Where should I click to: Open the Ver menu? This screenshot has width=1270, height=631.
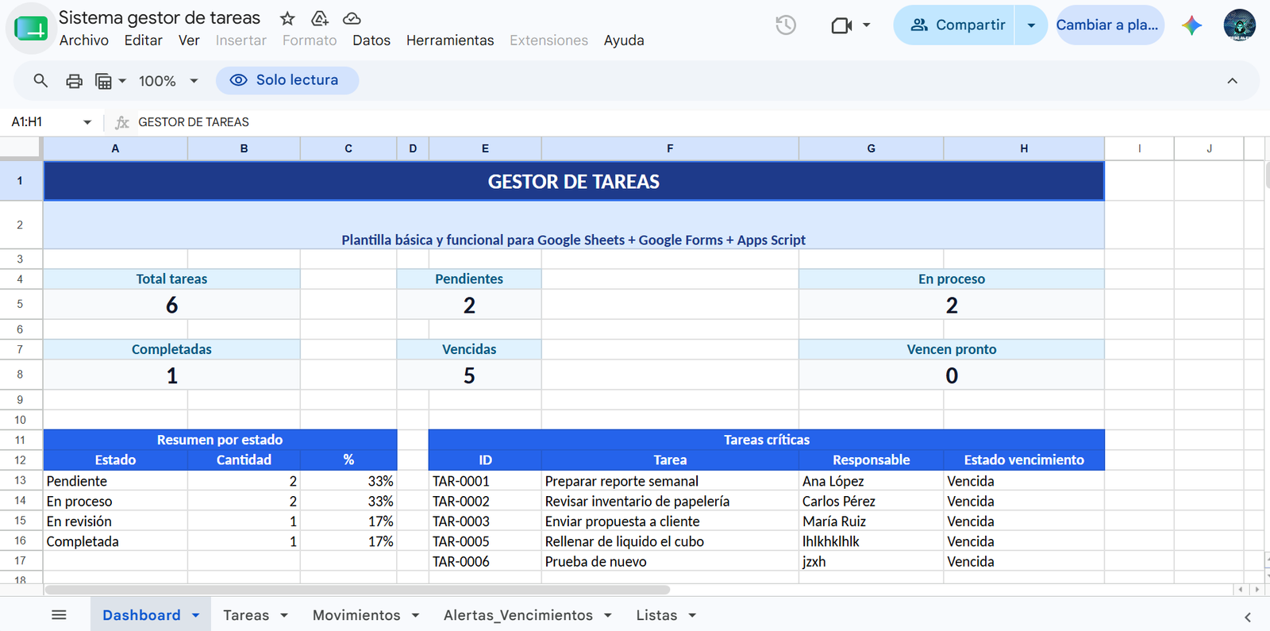pos(189,40)
